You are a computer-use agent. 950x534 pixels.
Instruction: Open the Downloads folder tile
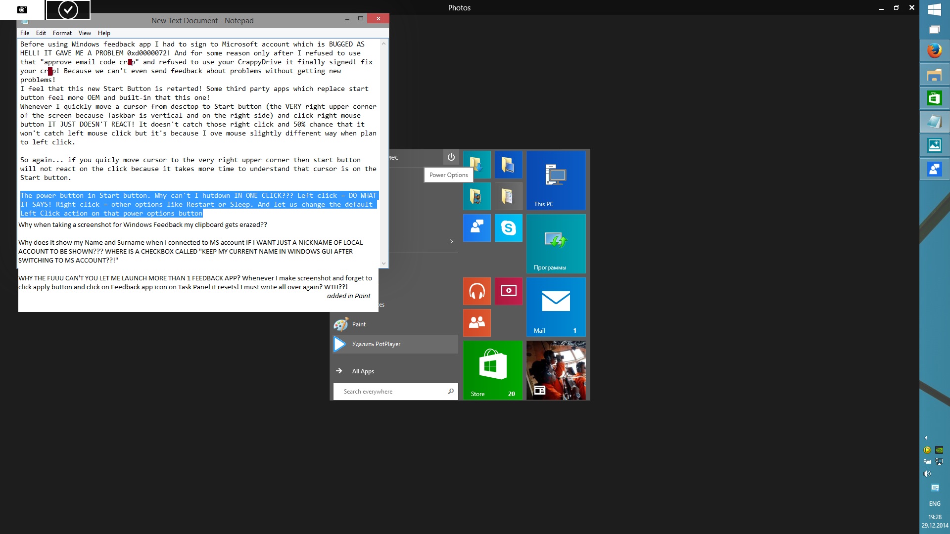coord(476,165)
